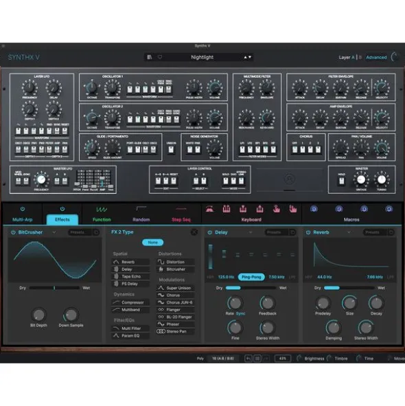Image resolution: width=405 pixels, height=406 pixels.
Task: Switch to Layer A
Action: pyautogui.click(x=353, y=57)
